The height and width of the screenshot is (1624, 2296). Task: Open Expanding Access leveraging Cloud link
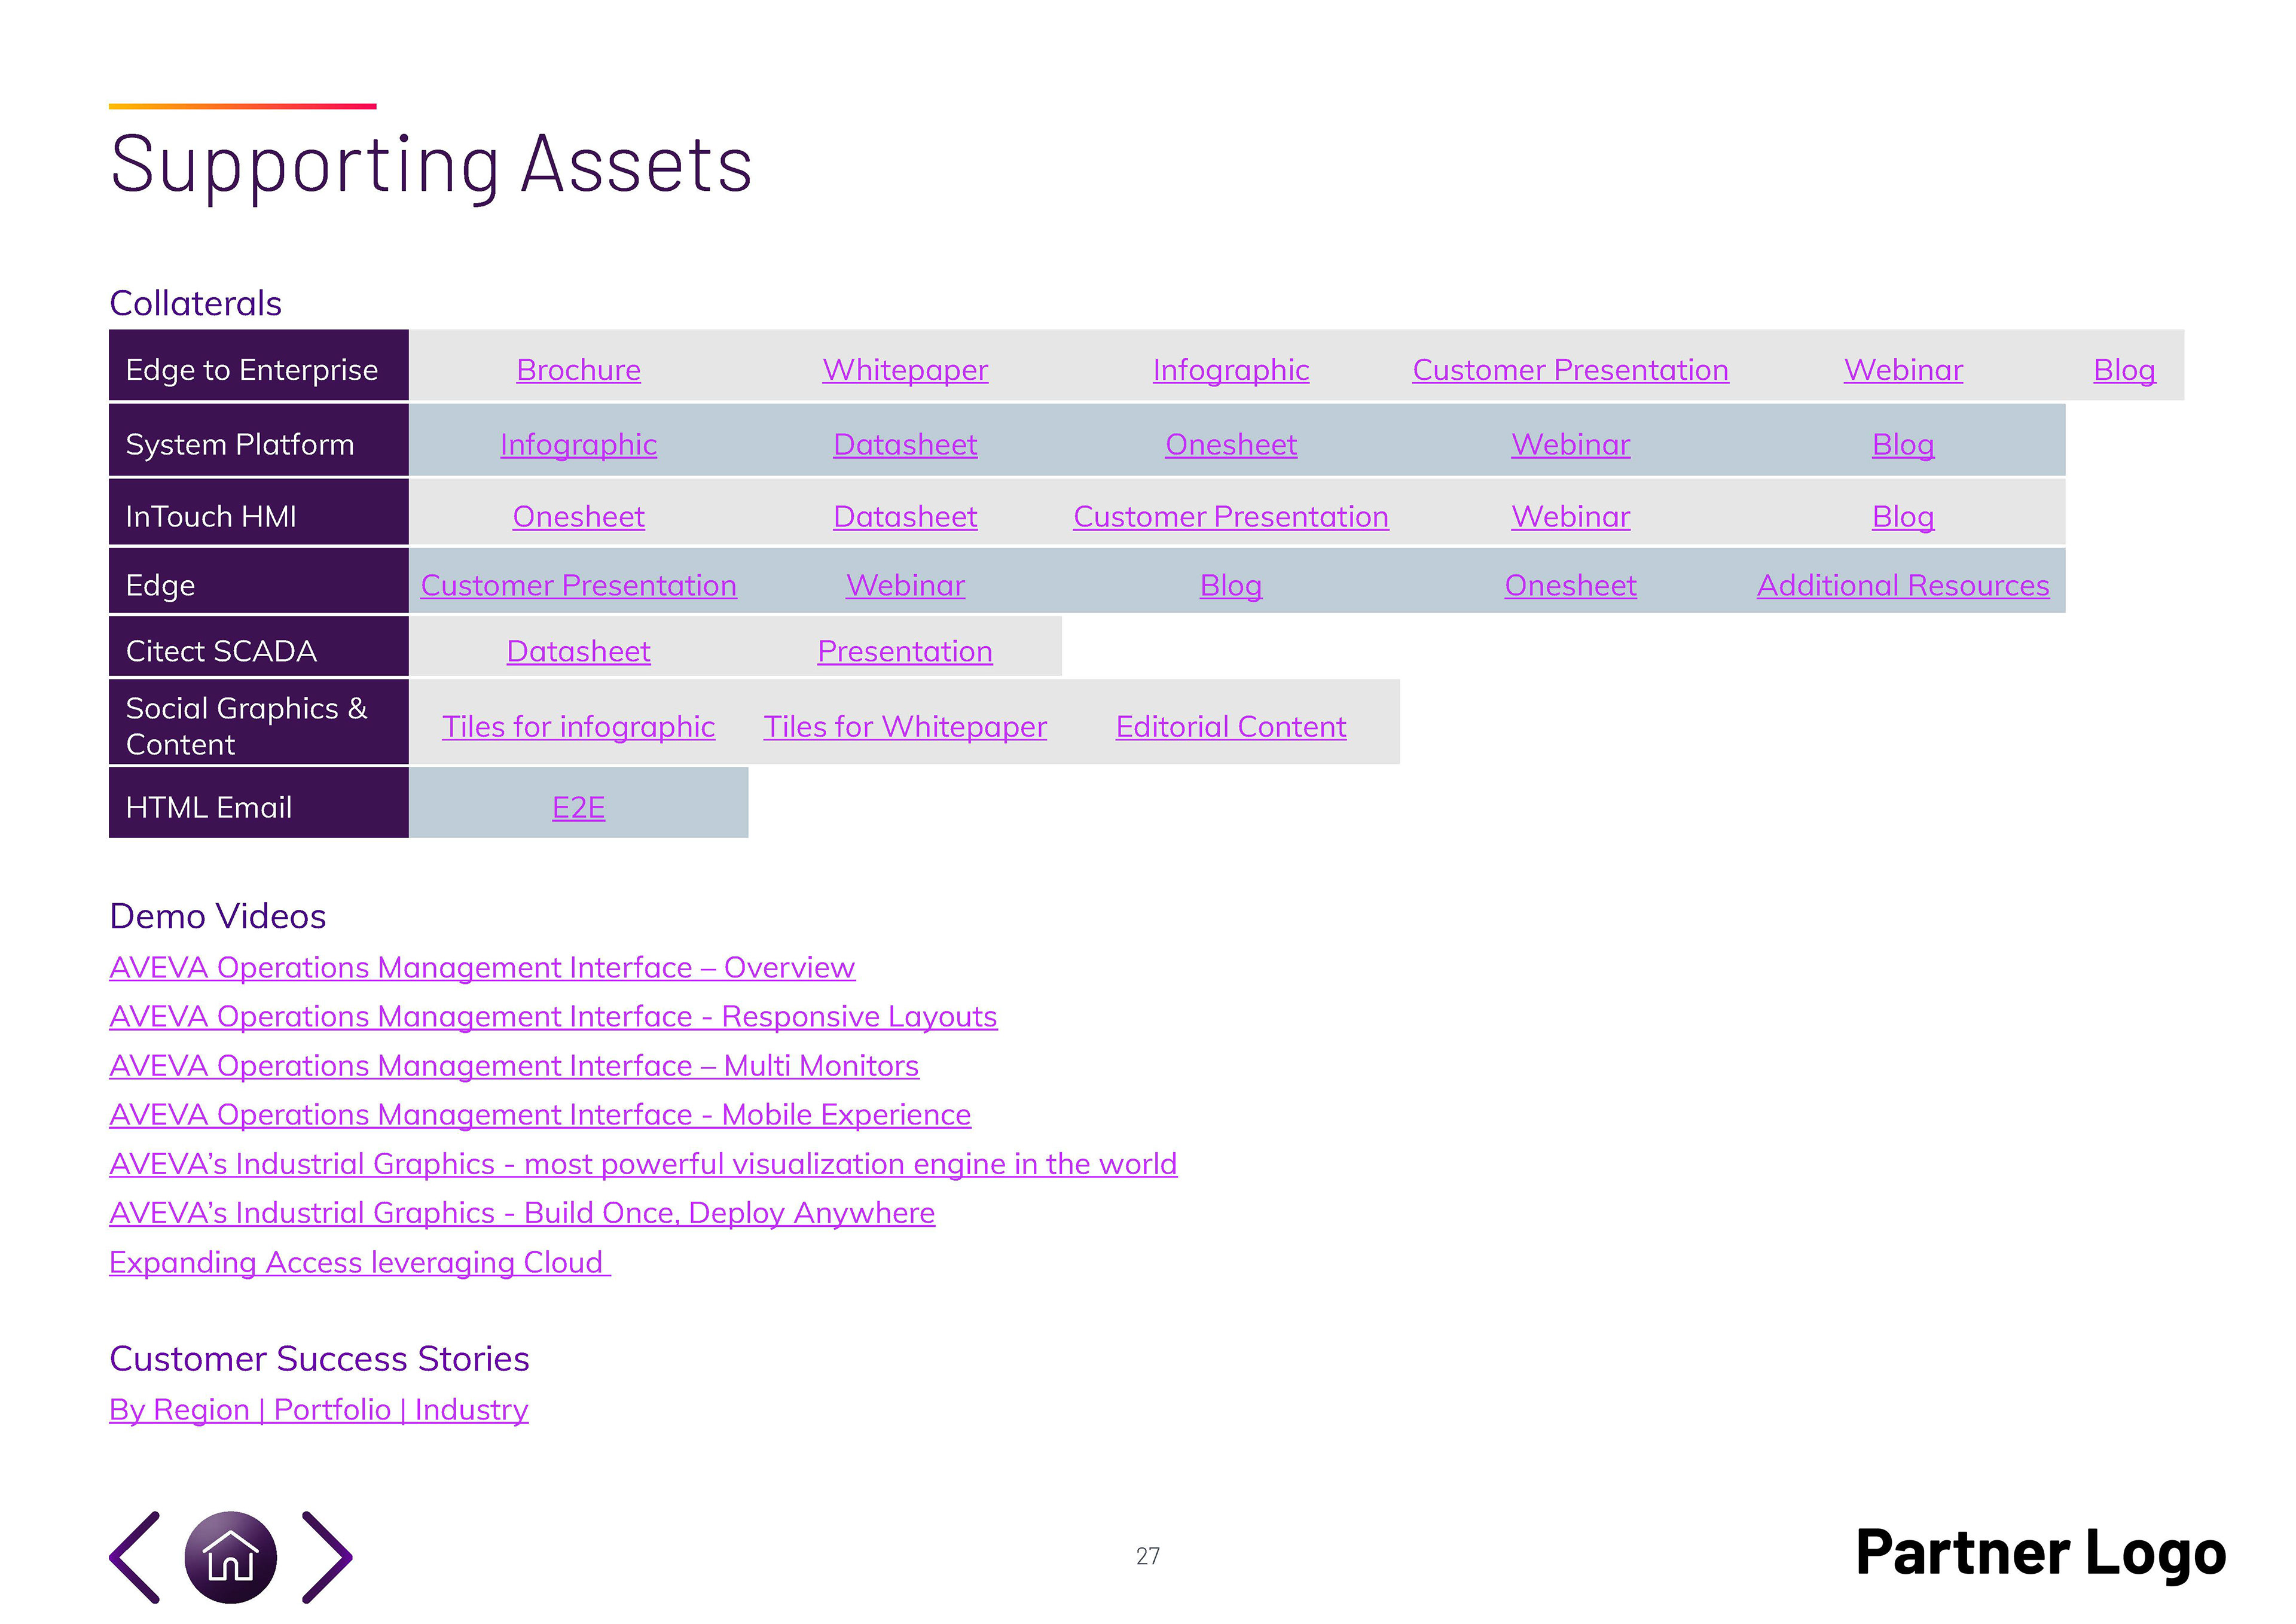(x=360, y=1263)
